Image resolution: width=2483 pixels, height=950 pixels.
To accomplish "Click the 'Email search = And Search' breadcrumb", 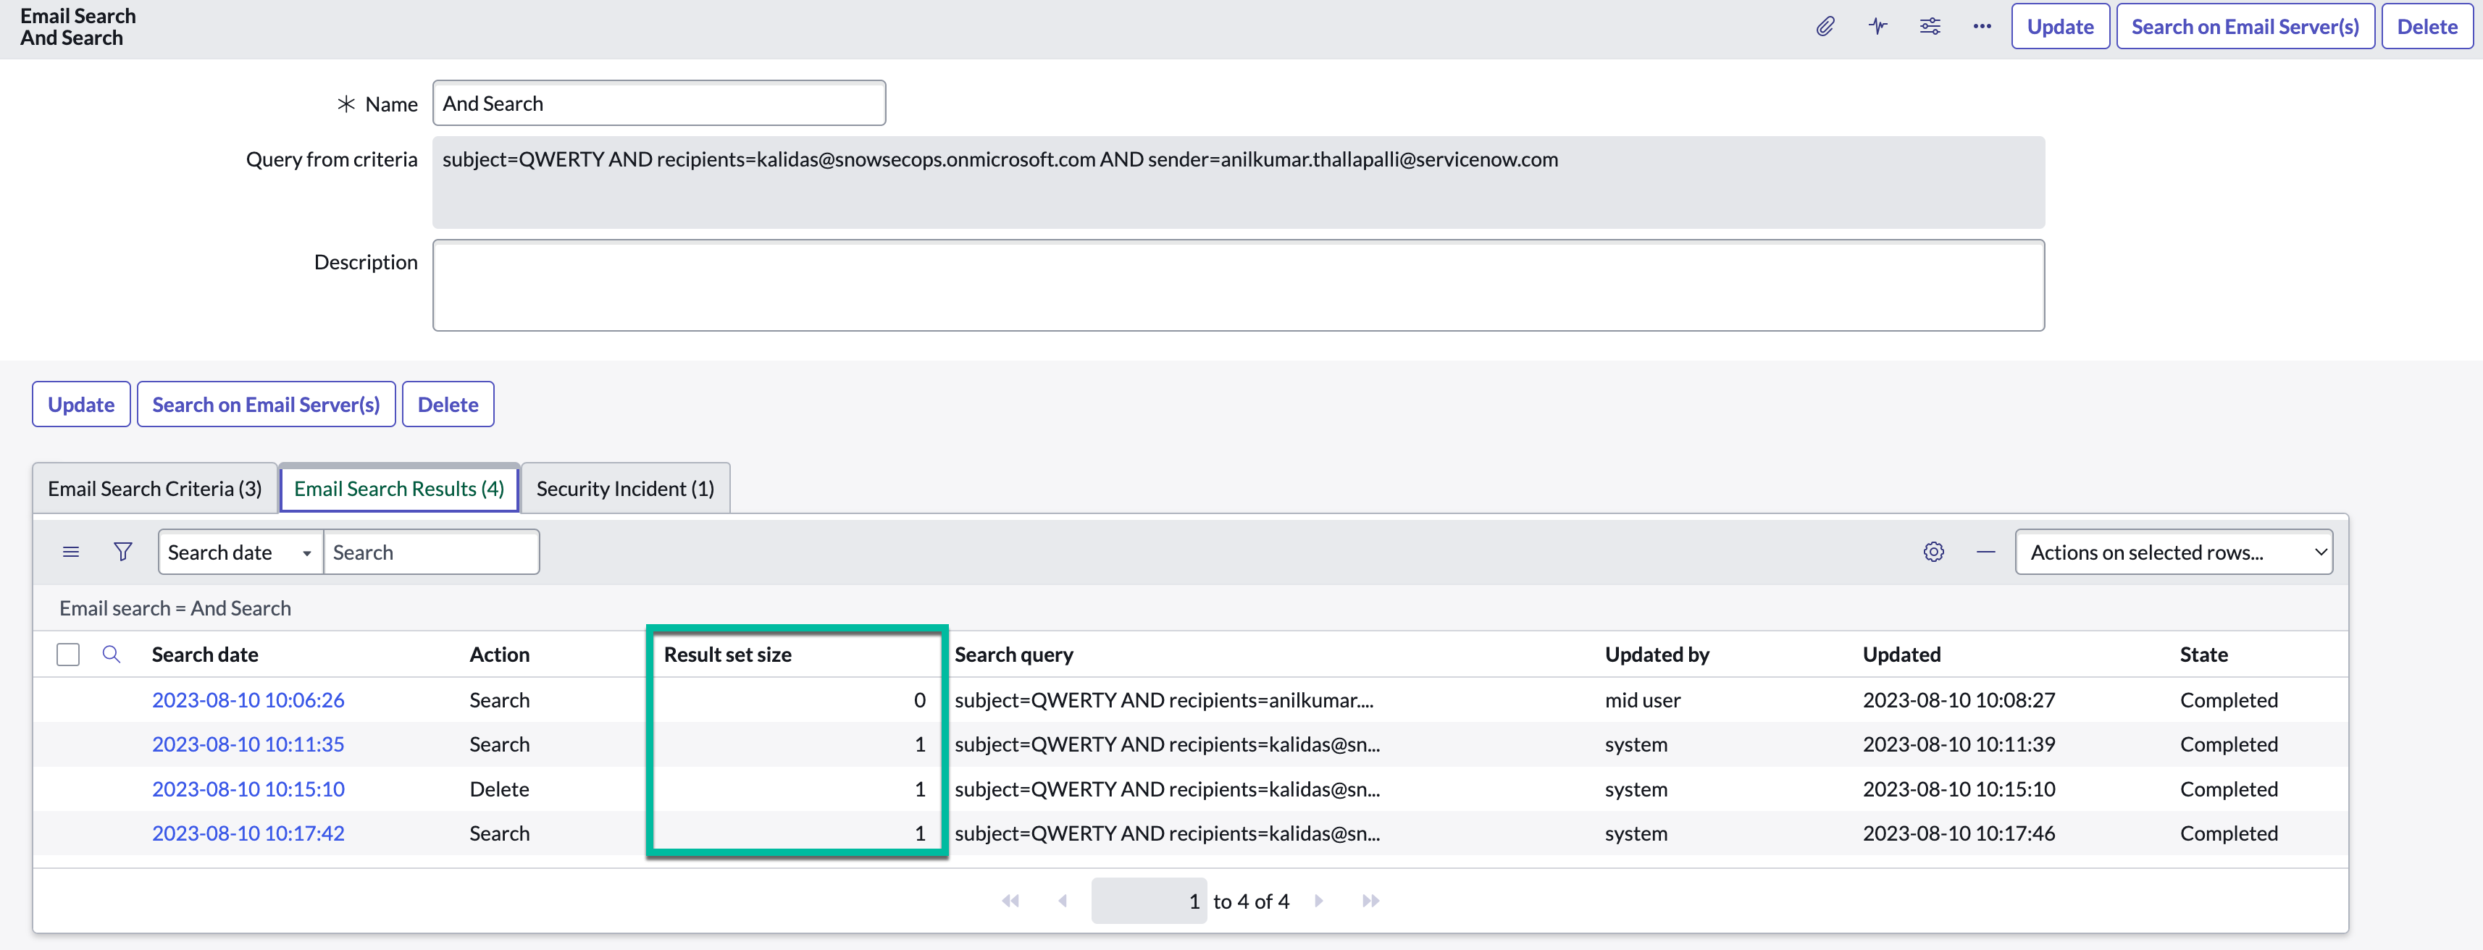I will [175, 608].
